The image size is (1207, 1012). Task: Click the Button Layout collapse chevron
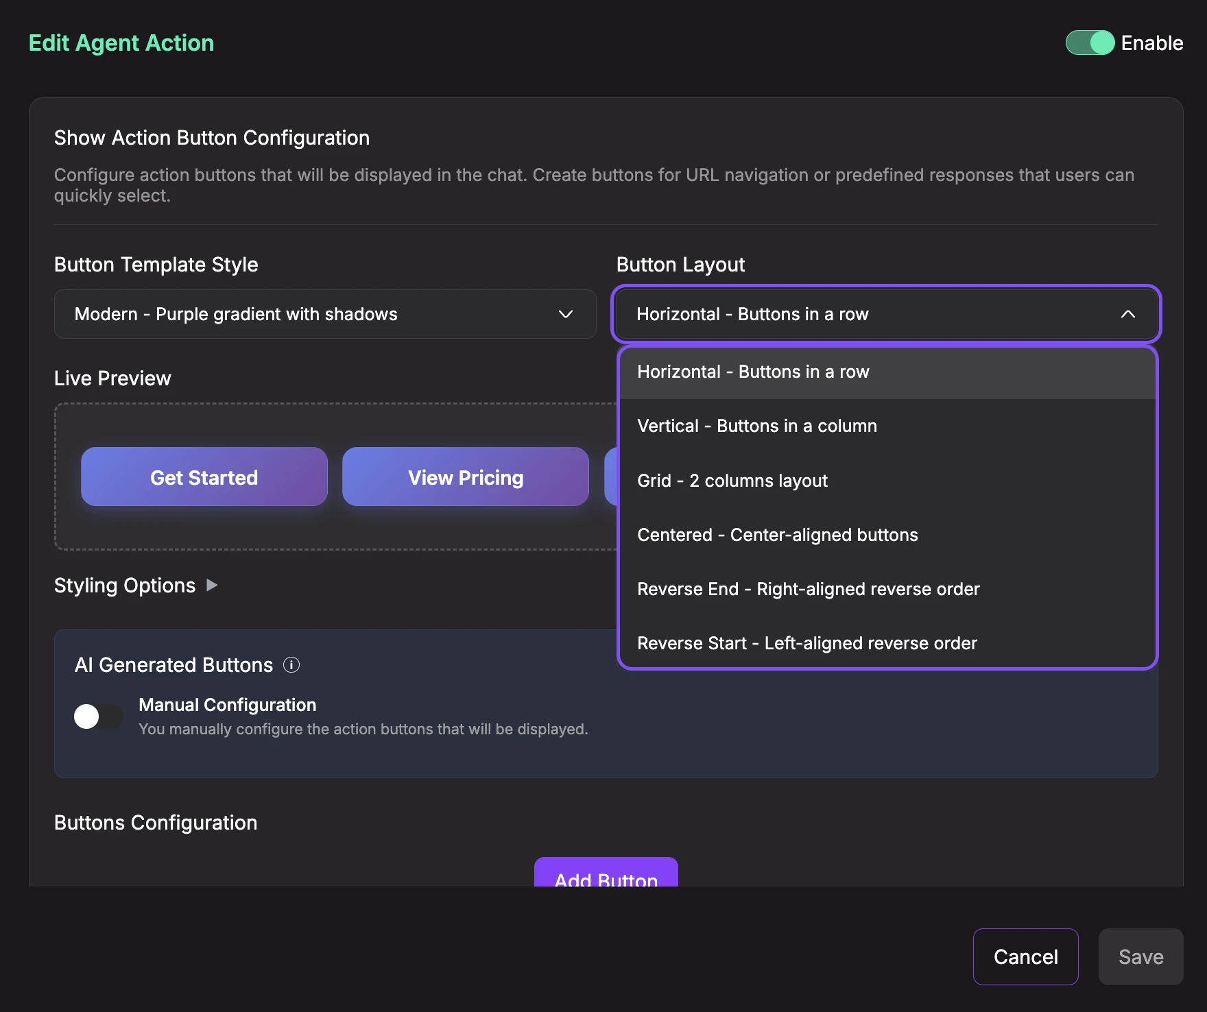(x=1127, y=315)
